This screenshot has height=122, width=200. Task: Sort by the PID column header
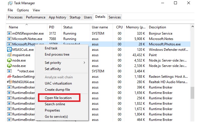pyautogui.click(x=54, y=27)
